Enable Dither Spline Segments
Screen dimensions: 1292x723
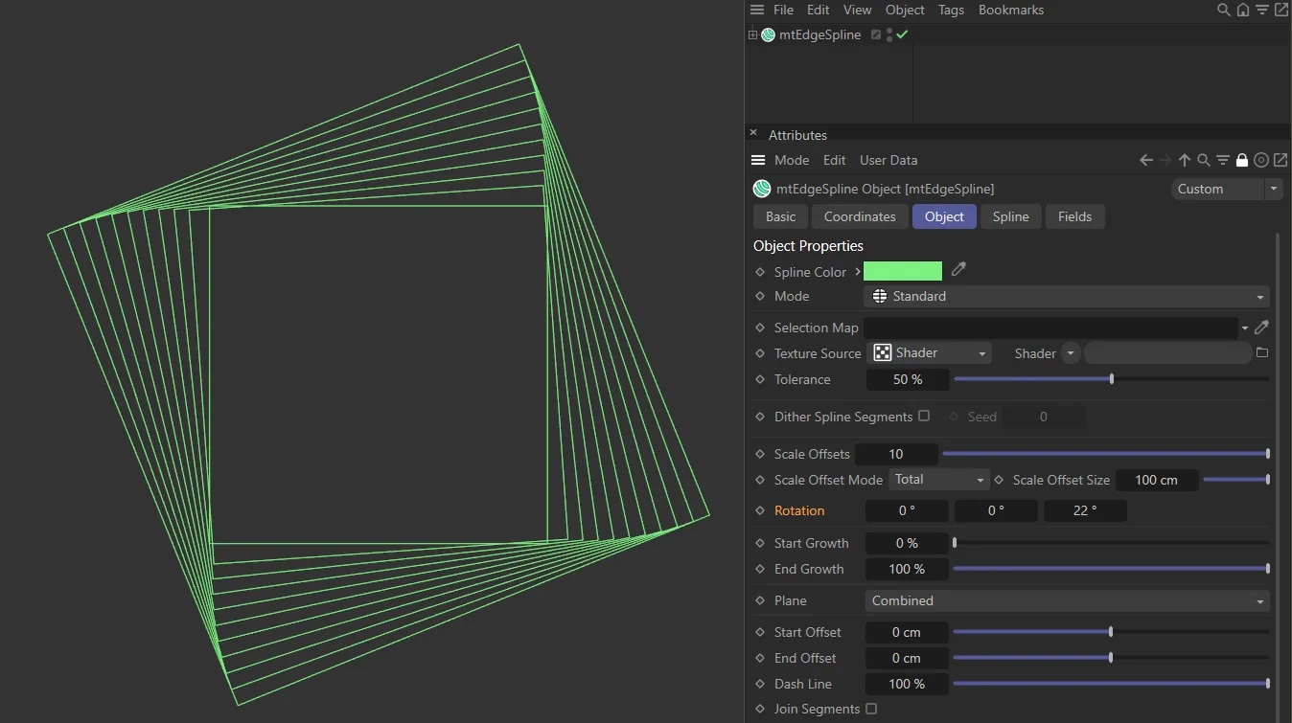[x=923, y=416]
